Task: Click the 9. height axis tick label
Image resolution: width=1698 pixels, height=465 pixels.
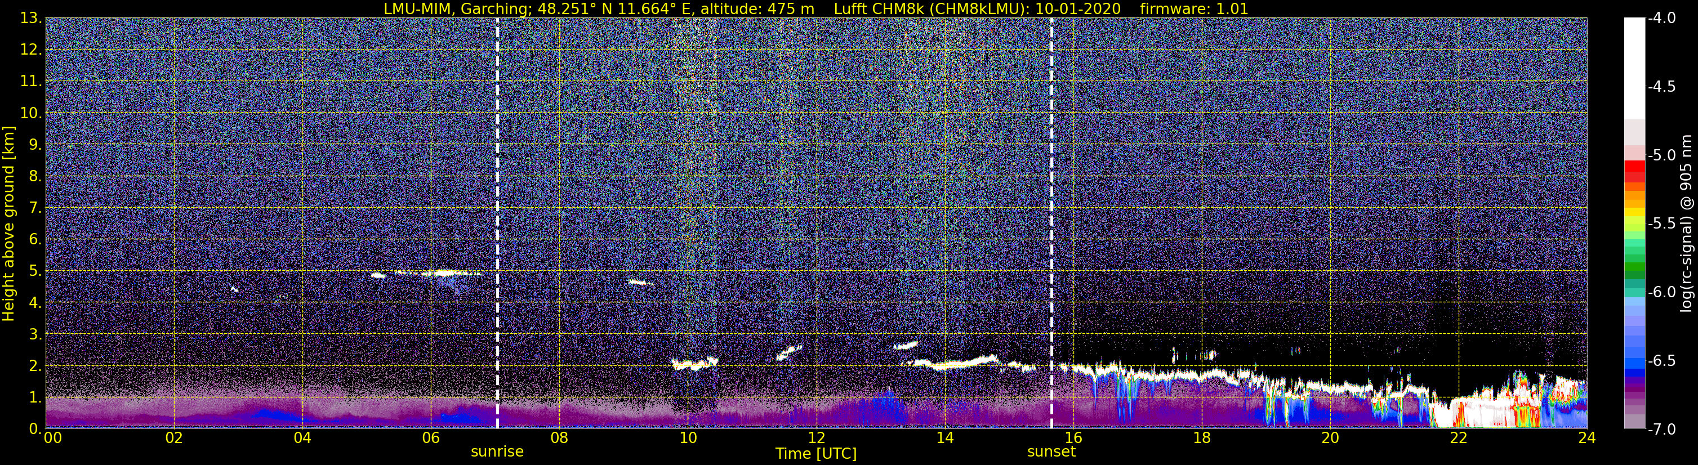Action: [x=35, y=145]
